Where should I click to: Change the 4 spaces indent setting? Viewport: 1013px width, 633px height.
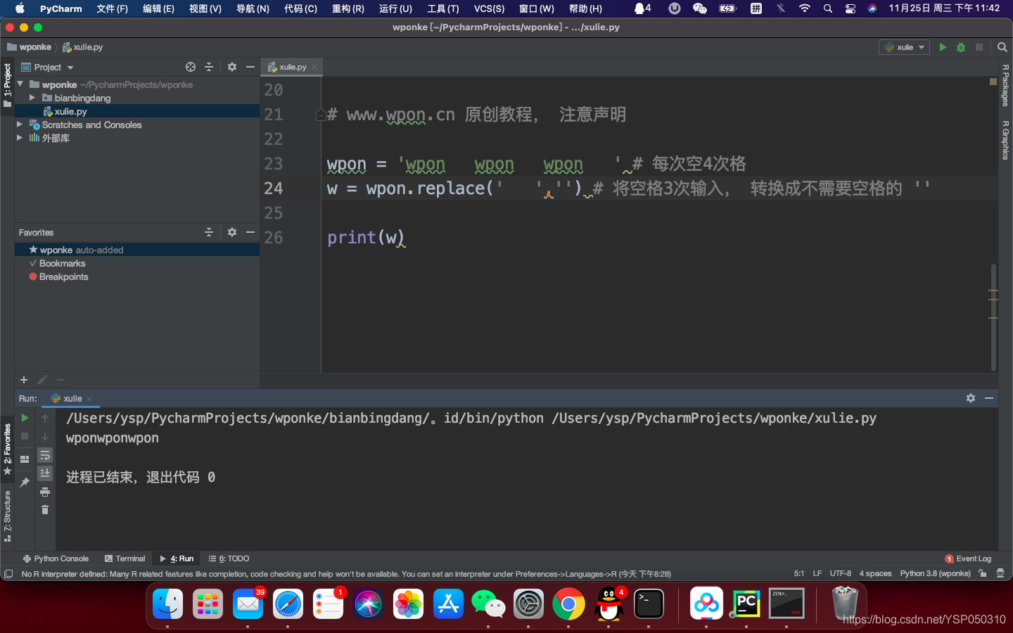point(875,573)
